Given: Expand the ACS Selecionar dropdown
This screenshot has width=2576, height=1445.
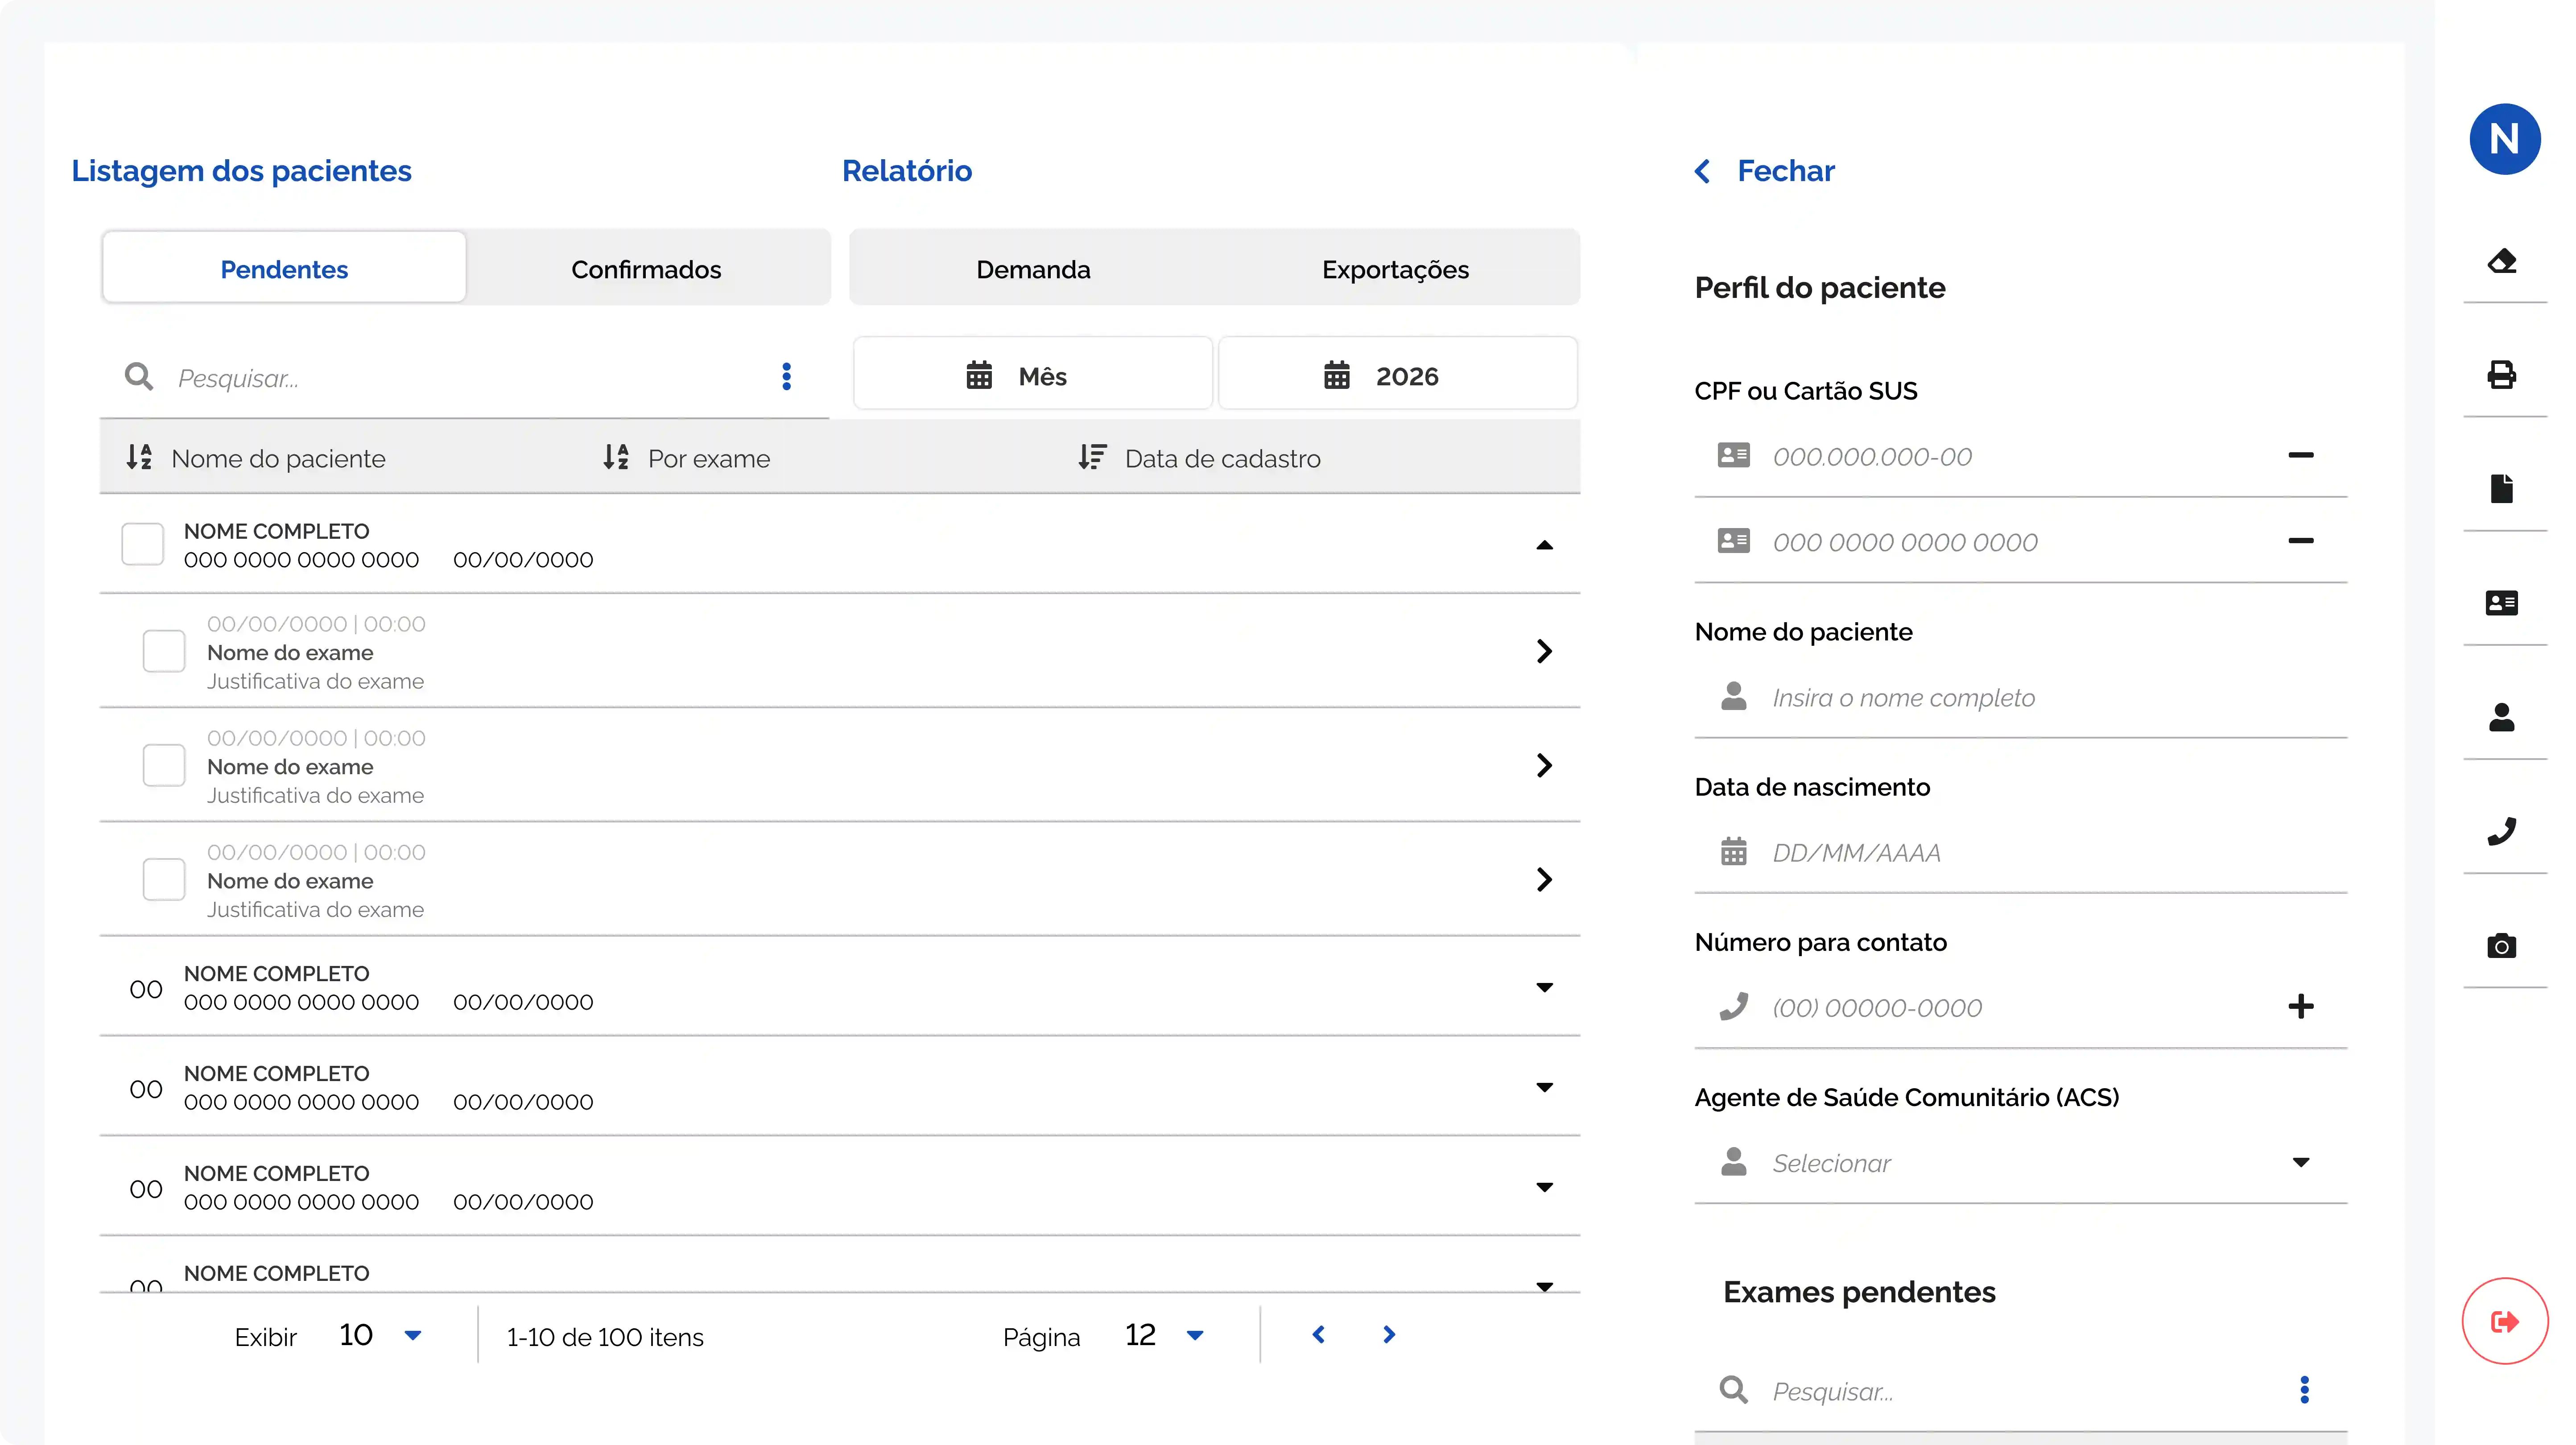Looking at the screenshot, I should point(2301,1162).
